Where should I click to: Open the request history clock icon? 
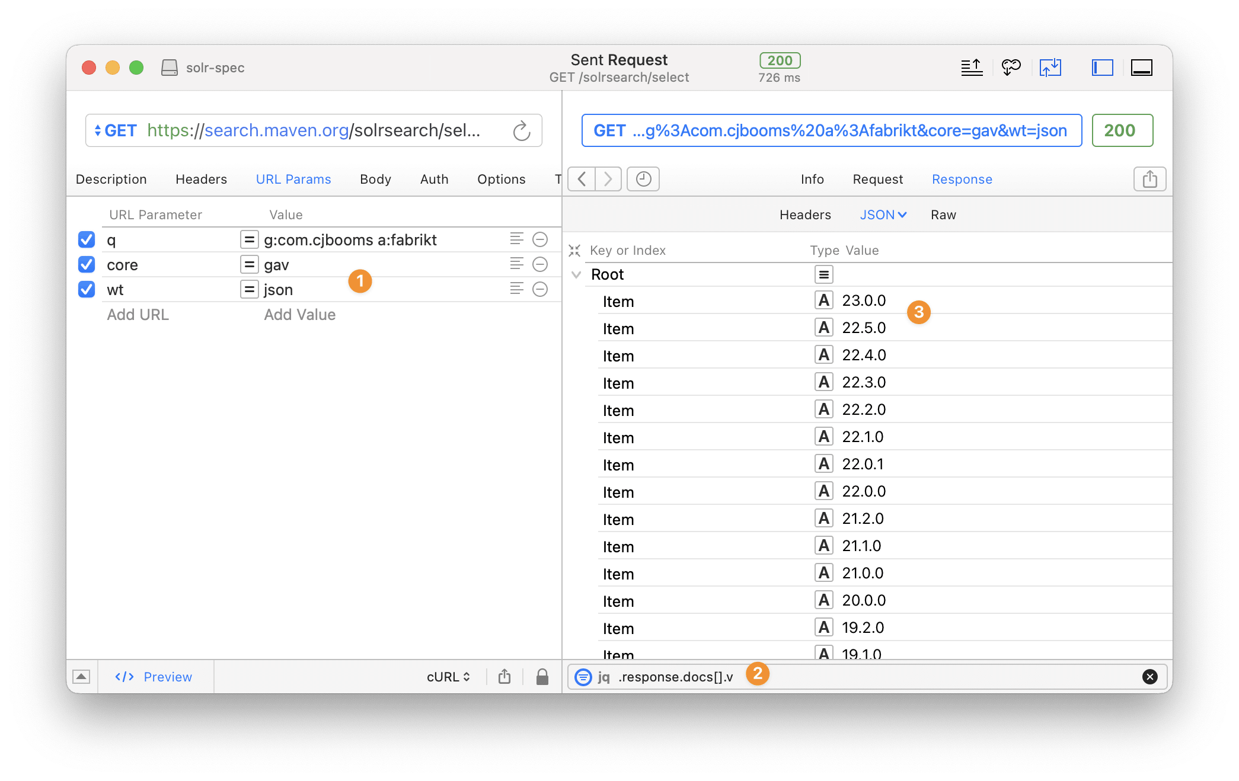643,179
